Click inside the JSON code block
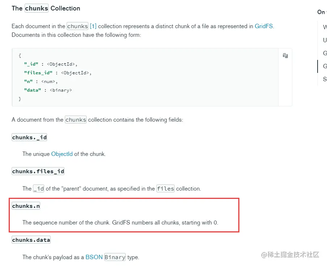This screenshot has width=327, height=266. coord(145,77)
